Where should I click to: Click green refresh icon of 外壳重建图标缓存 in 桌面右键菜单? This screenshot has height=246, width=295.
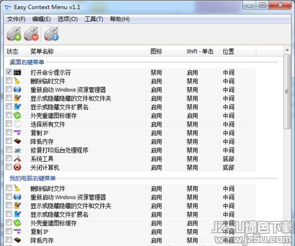pyautogui.click(x=17, y=115)
